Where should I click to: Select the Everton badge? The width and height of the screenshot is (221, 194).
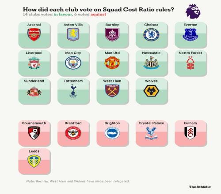coord(191,35)
